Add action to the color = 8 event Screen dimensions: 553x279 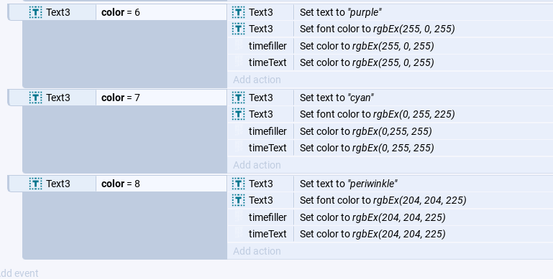pyautogui.click(x=257, y=251)
